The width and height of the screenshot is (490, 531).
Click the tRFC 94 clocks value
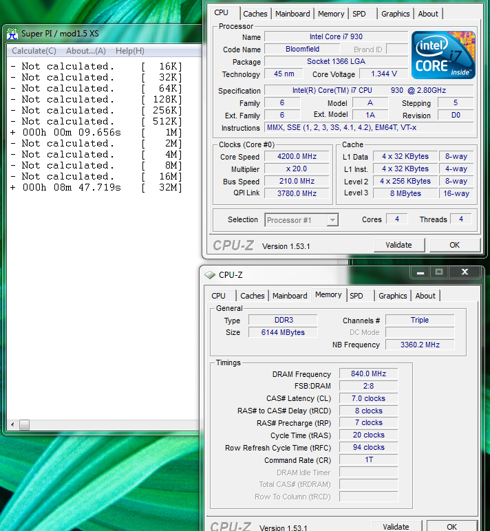coord(368,447)
